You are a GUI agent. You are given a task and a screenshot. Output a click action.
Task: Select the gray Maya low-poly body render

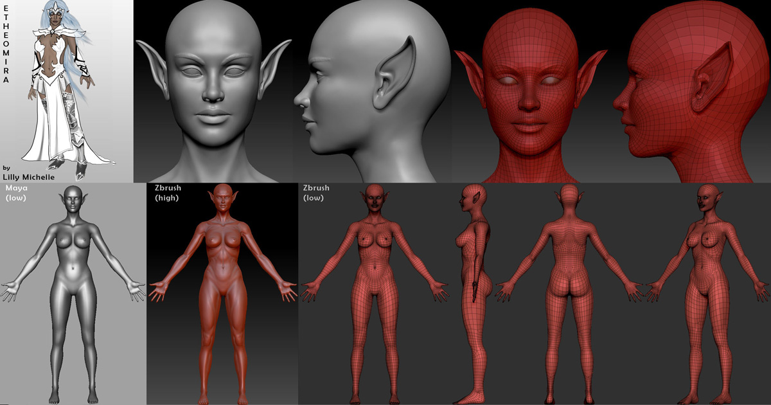[73, 294]
